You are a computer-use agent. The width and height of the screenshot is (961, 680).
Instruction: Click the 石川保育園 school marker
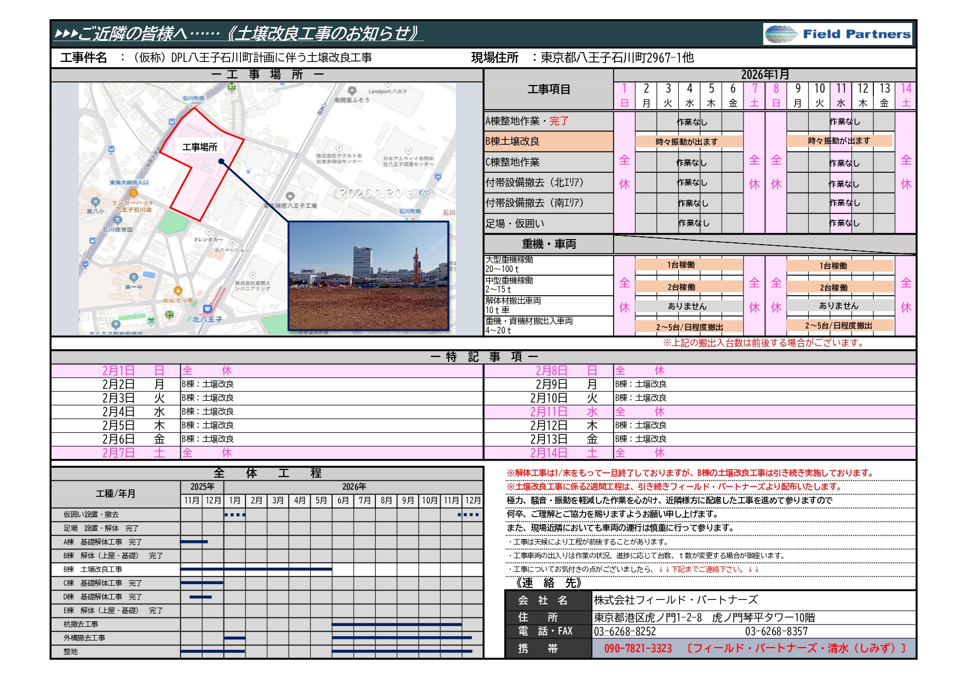(x=117, y=220)
